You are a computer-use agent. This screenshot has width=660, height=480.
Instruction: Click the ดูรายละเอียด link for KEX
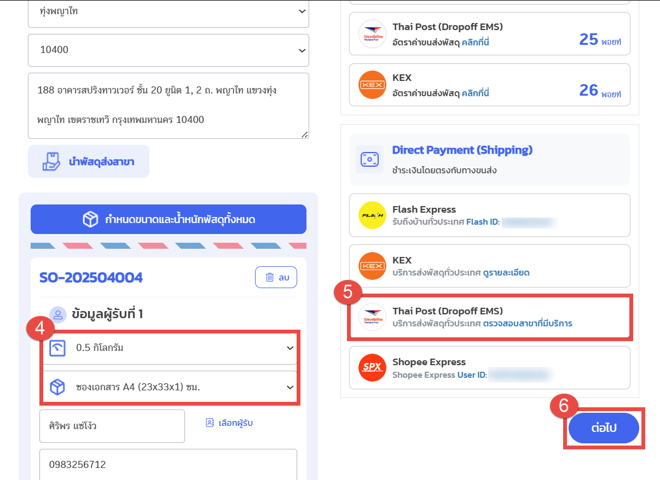506,272
